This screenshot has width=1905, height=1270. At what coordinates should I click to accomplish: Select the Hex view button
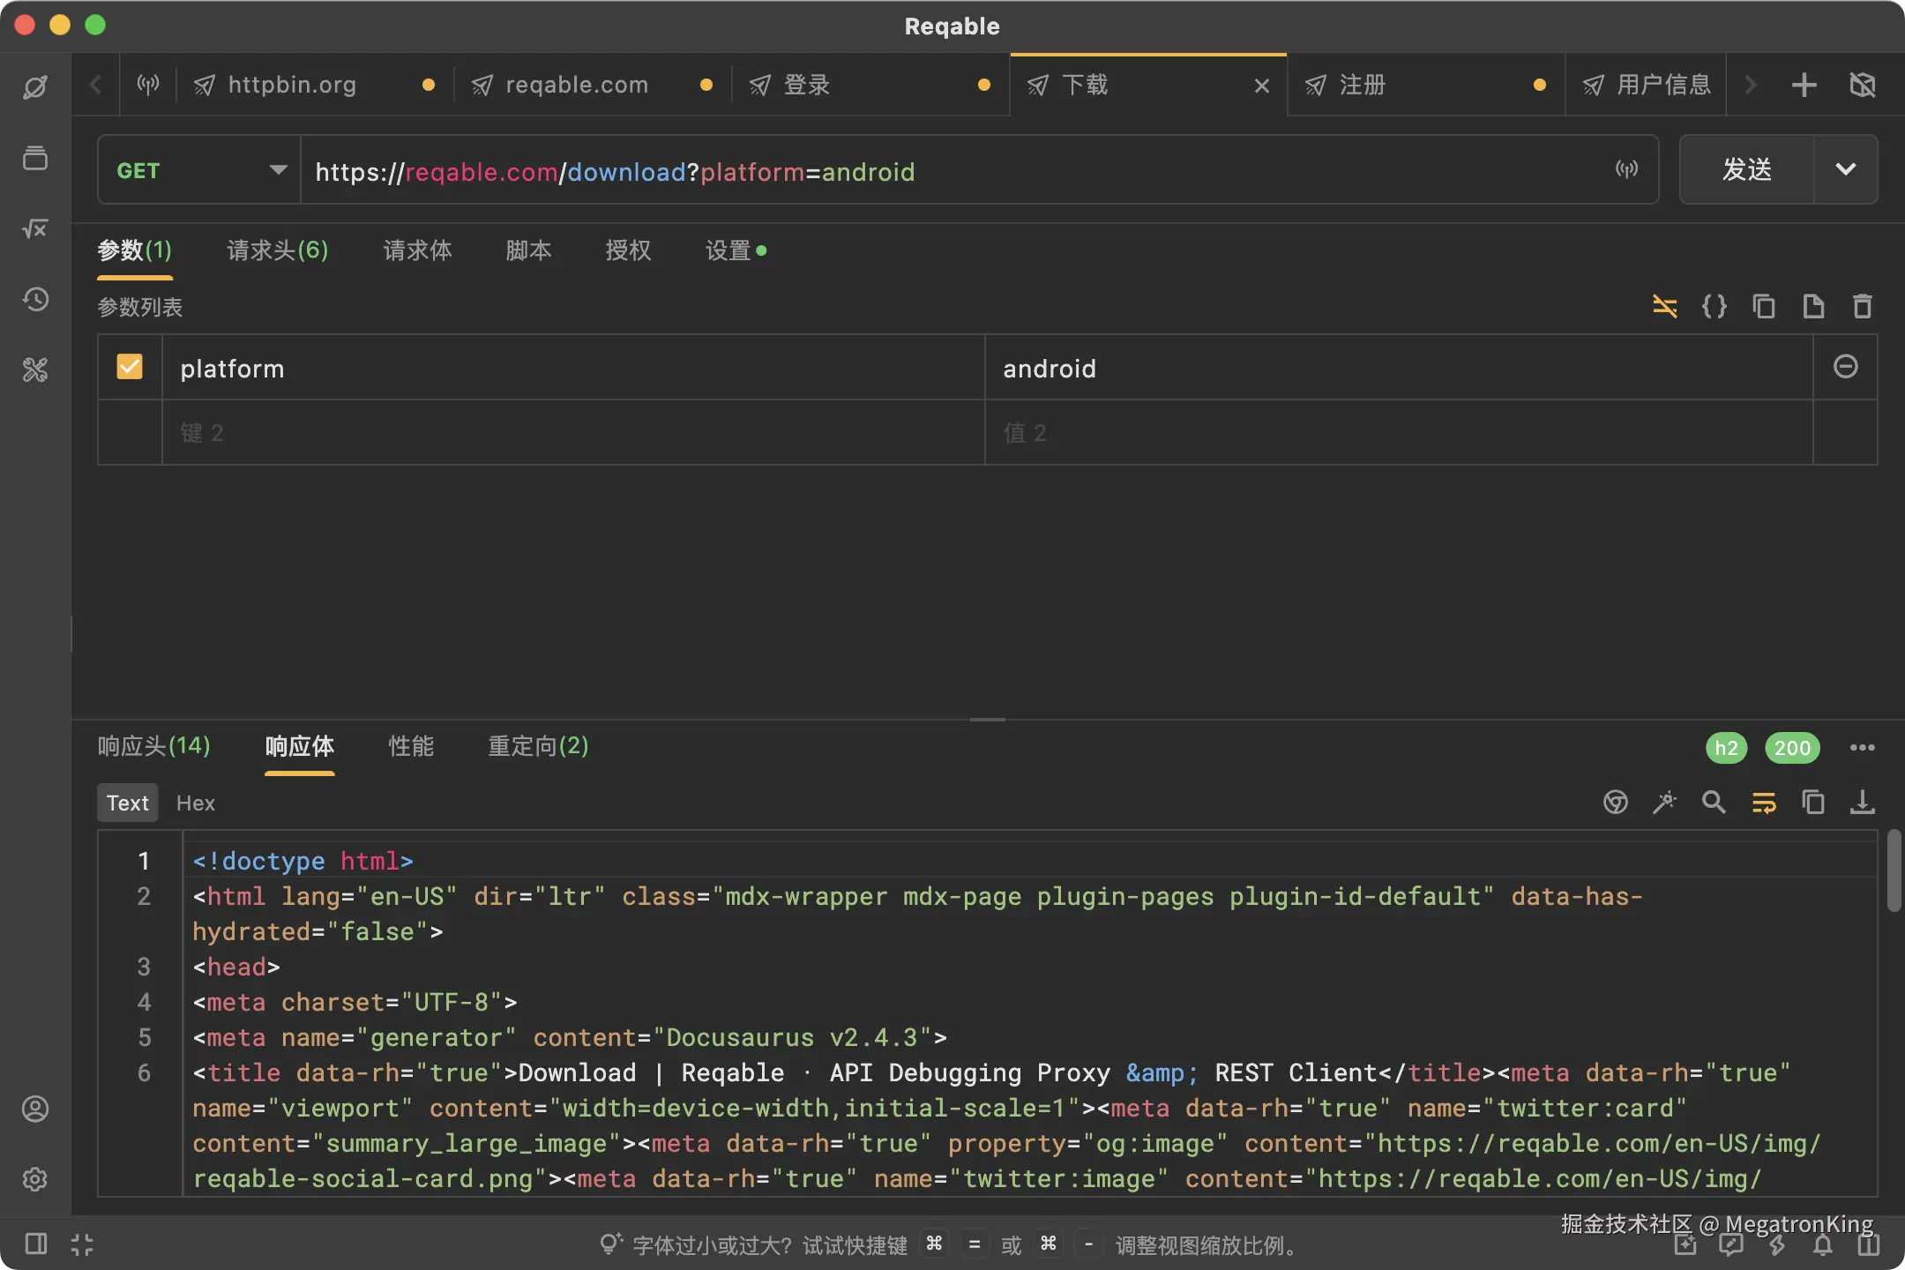click(x=196, y=803)
